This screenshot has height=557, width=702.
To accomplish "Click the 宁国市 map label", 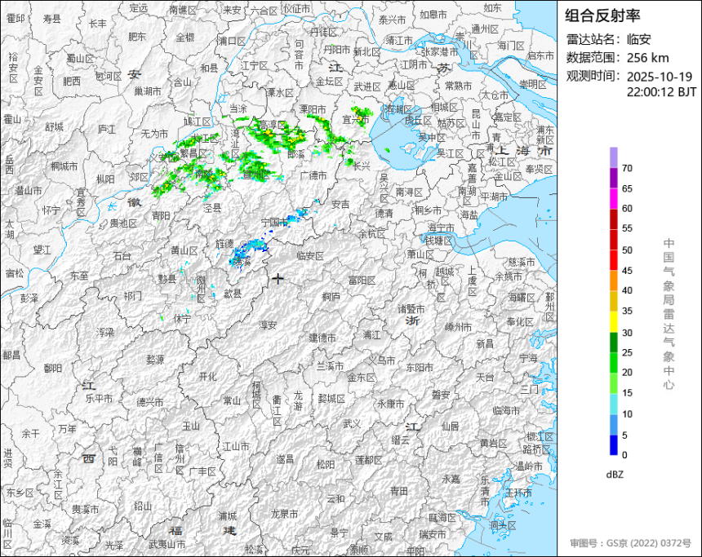I will pos(274,223).
